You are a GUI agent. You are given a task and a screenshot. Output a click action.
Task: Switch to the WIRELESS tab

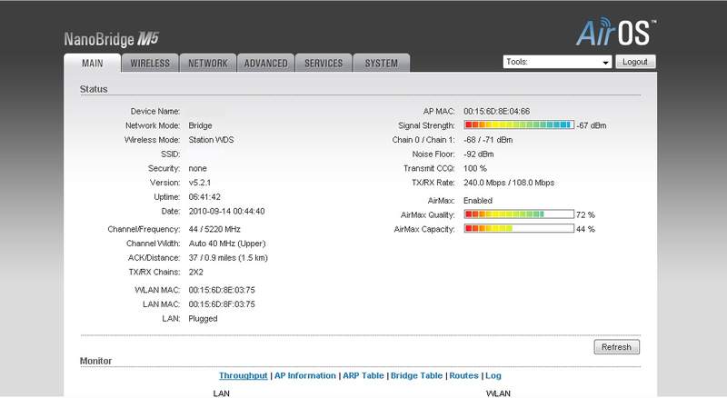150,63
